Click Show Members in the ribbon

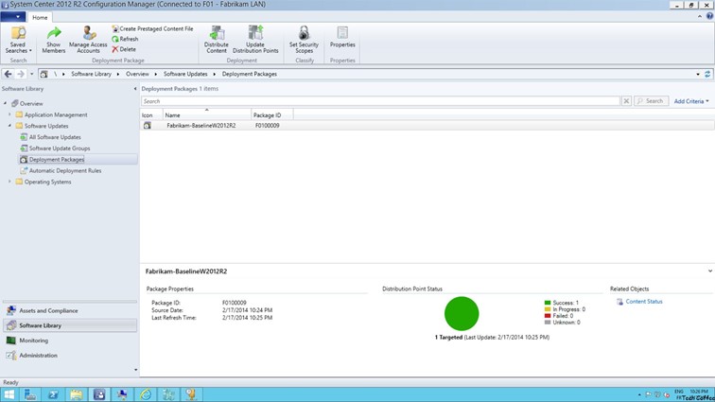(x=54, y=40)
